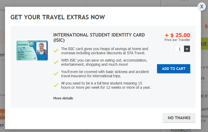Decline the offer with No Thanks
The width and height of the screenshot is (208, 132).
[179, 118]
